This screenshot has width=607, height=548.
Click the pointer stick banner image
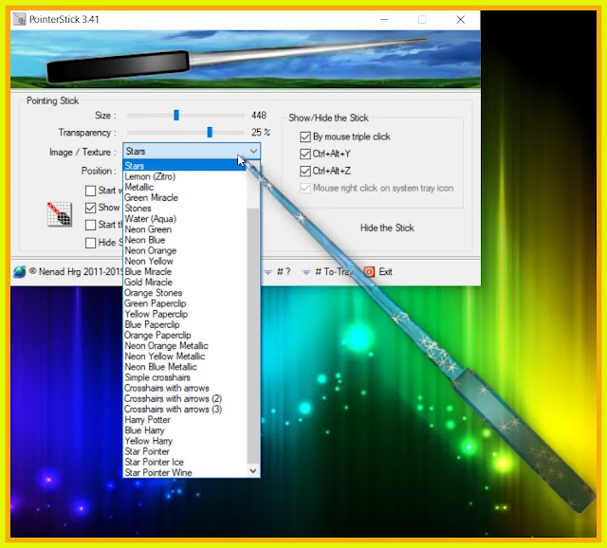(x=246, y=59)
